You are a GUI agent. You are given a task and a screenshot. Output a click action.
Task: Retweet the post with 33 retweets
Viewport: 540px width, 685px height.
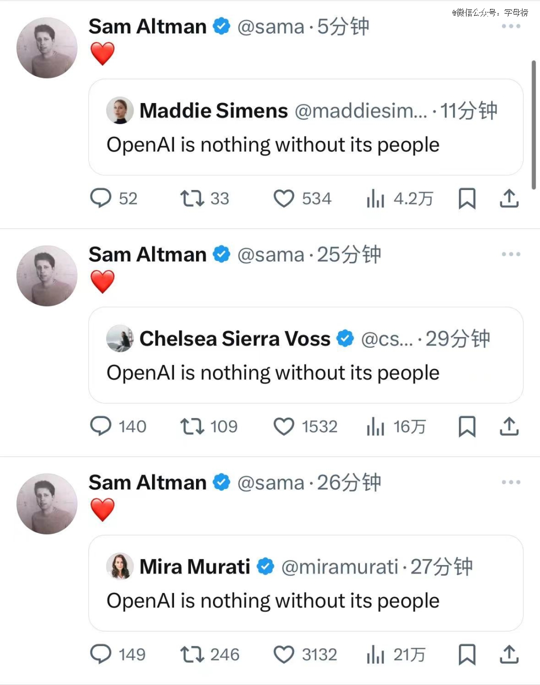point(192,198)
